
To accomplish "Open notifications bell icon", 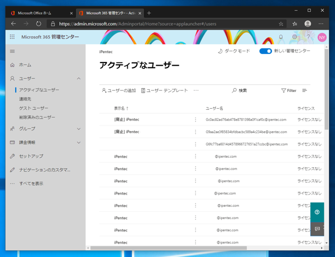I will tap(281, 37).
